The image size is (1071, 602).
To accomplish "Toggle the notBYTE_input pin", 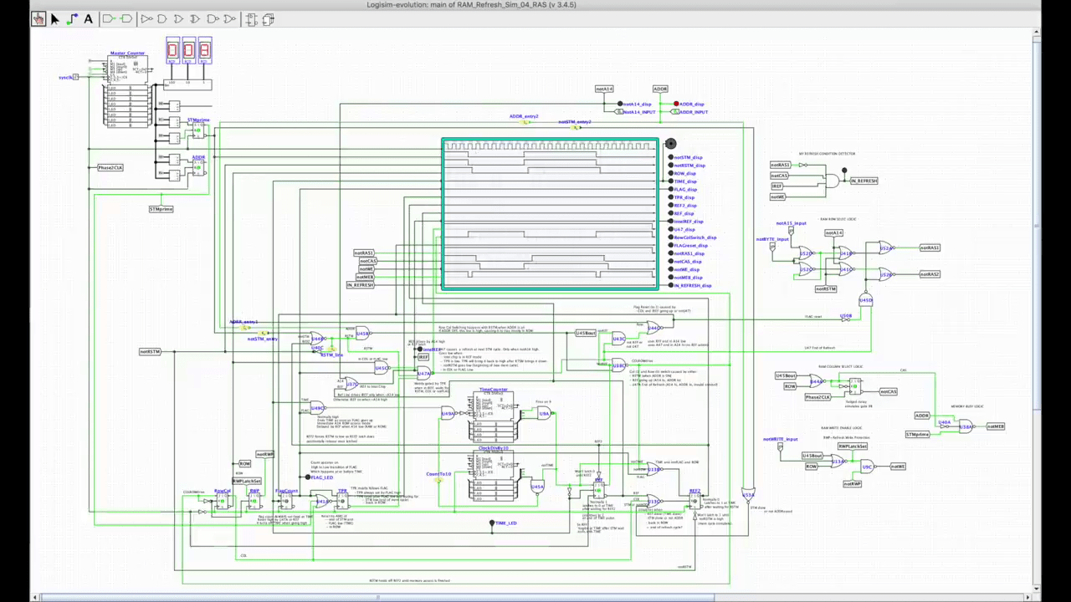I will click(772, 247).
